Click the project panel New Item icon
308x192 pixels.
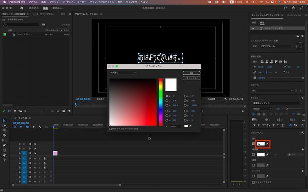(69, 111)
